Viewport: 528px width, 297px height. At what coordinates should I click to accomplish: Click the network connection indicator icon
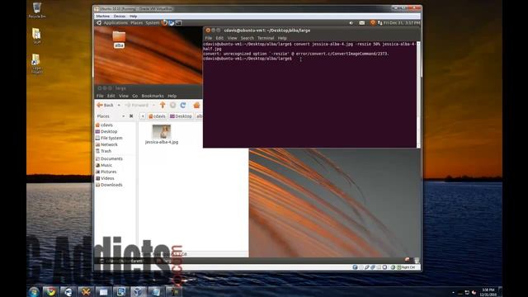[x=379, y=23]
